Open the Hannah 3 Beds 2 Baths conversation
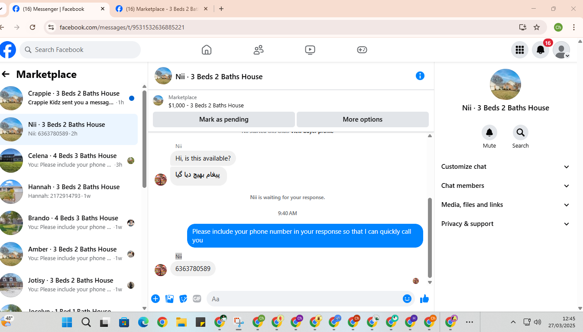 69,192
